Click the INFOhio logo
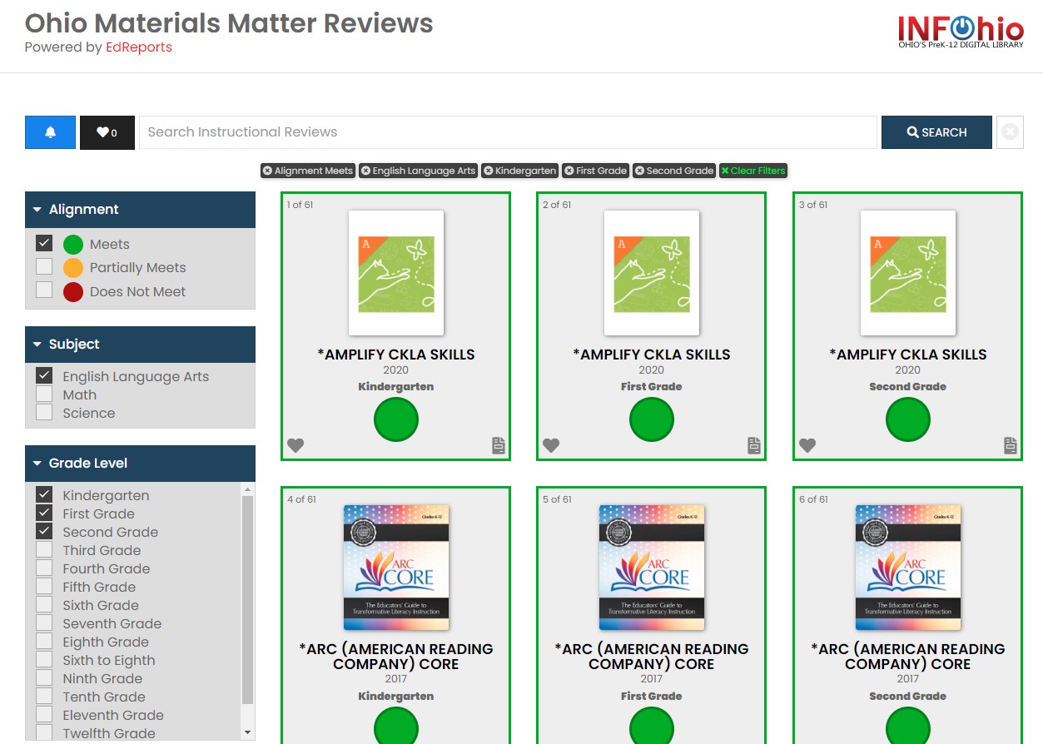The height and width of the screenshot is (744, 1043). [x=961, y=30]
